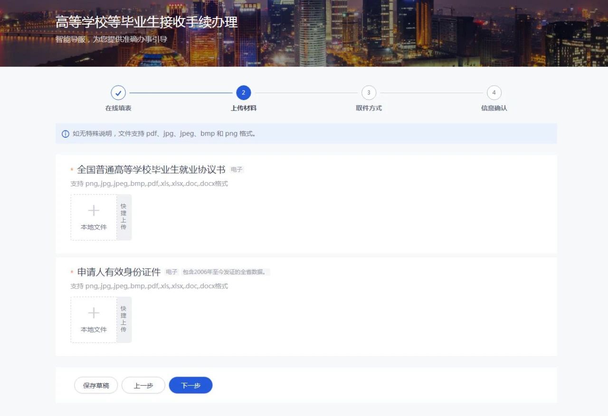The width and height of the screenshot is (608, 416).
Task: Click the 电子 tag beside 就业协议书
Action: click(x=237, y=170)
